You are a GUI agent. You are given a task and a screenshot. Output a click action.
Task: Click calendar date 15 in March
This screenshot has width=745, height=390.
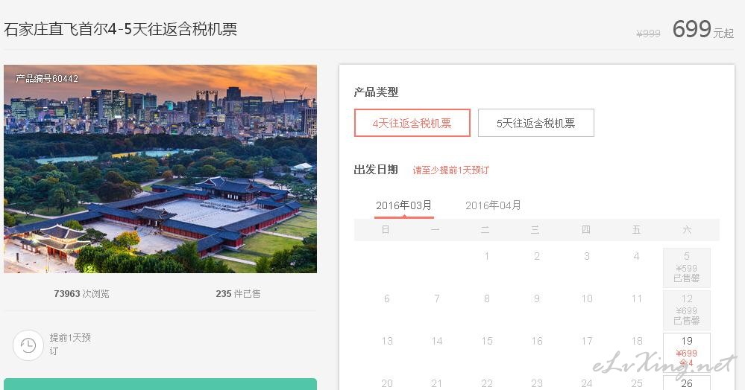pyautogui.click(x=486, y=341)
